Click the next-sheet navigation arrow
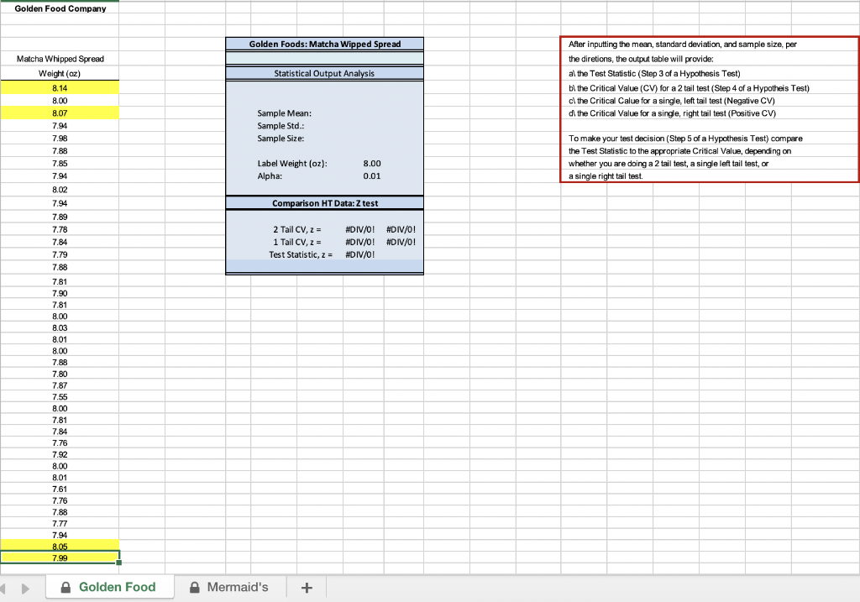 25,589
